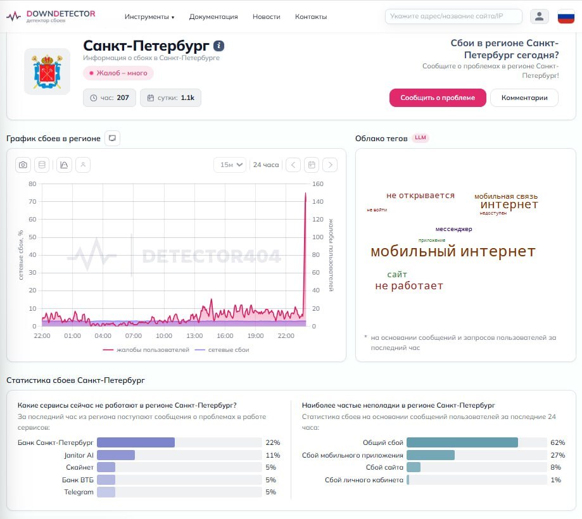Screen dimensions: 582x519
Task: Toggle the area chart view icon
Action: tap(64, 165)
